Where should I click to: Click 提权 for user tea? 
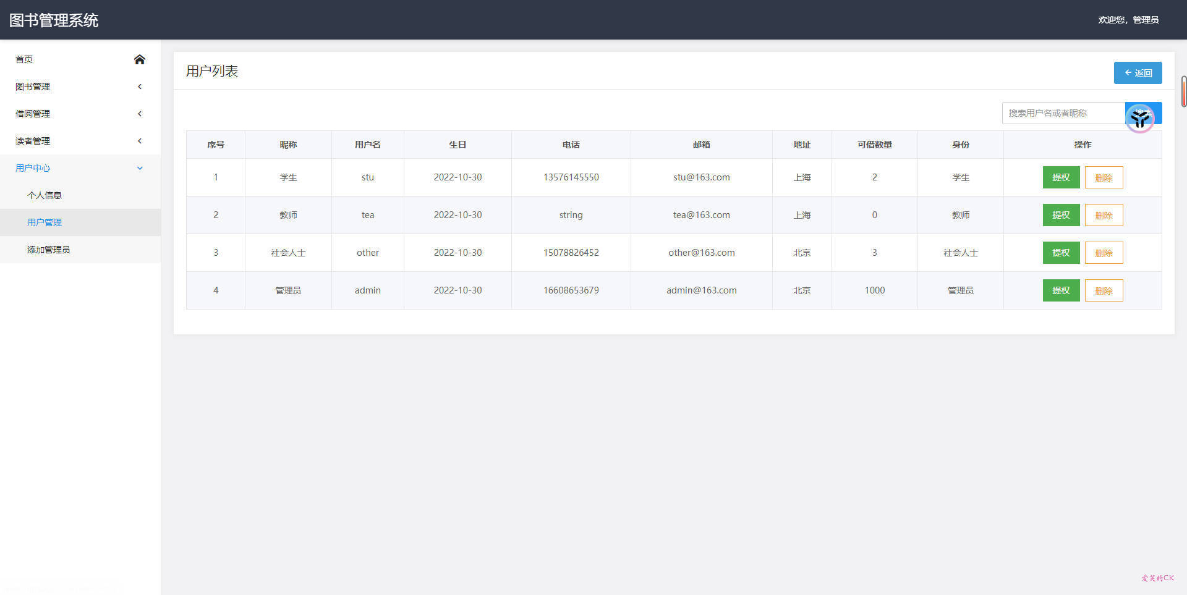click(1061, 215)
